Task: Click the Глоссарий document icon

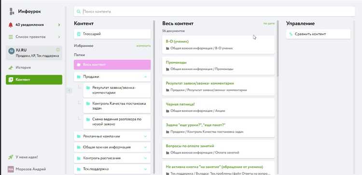Action: 79,34
